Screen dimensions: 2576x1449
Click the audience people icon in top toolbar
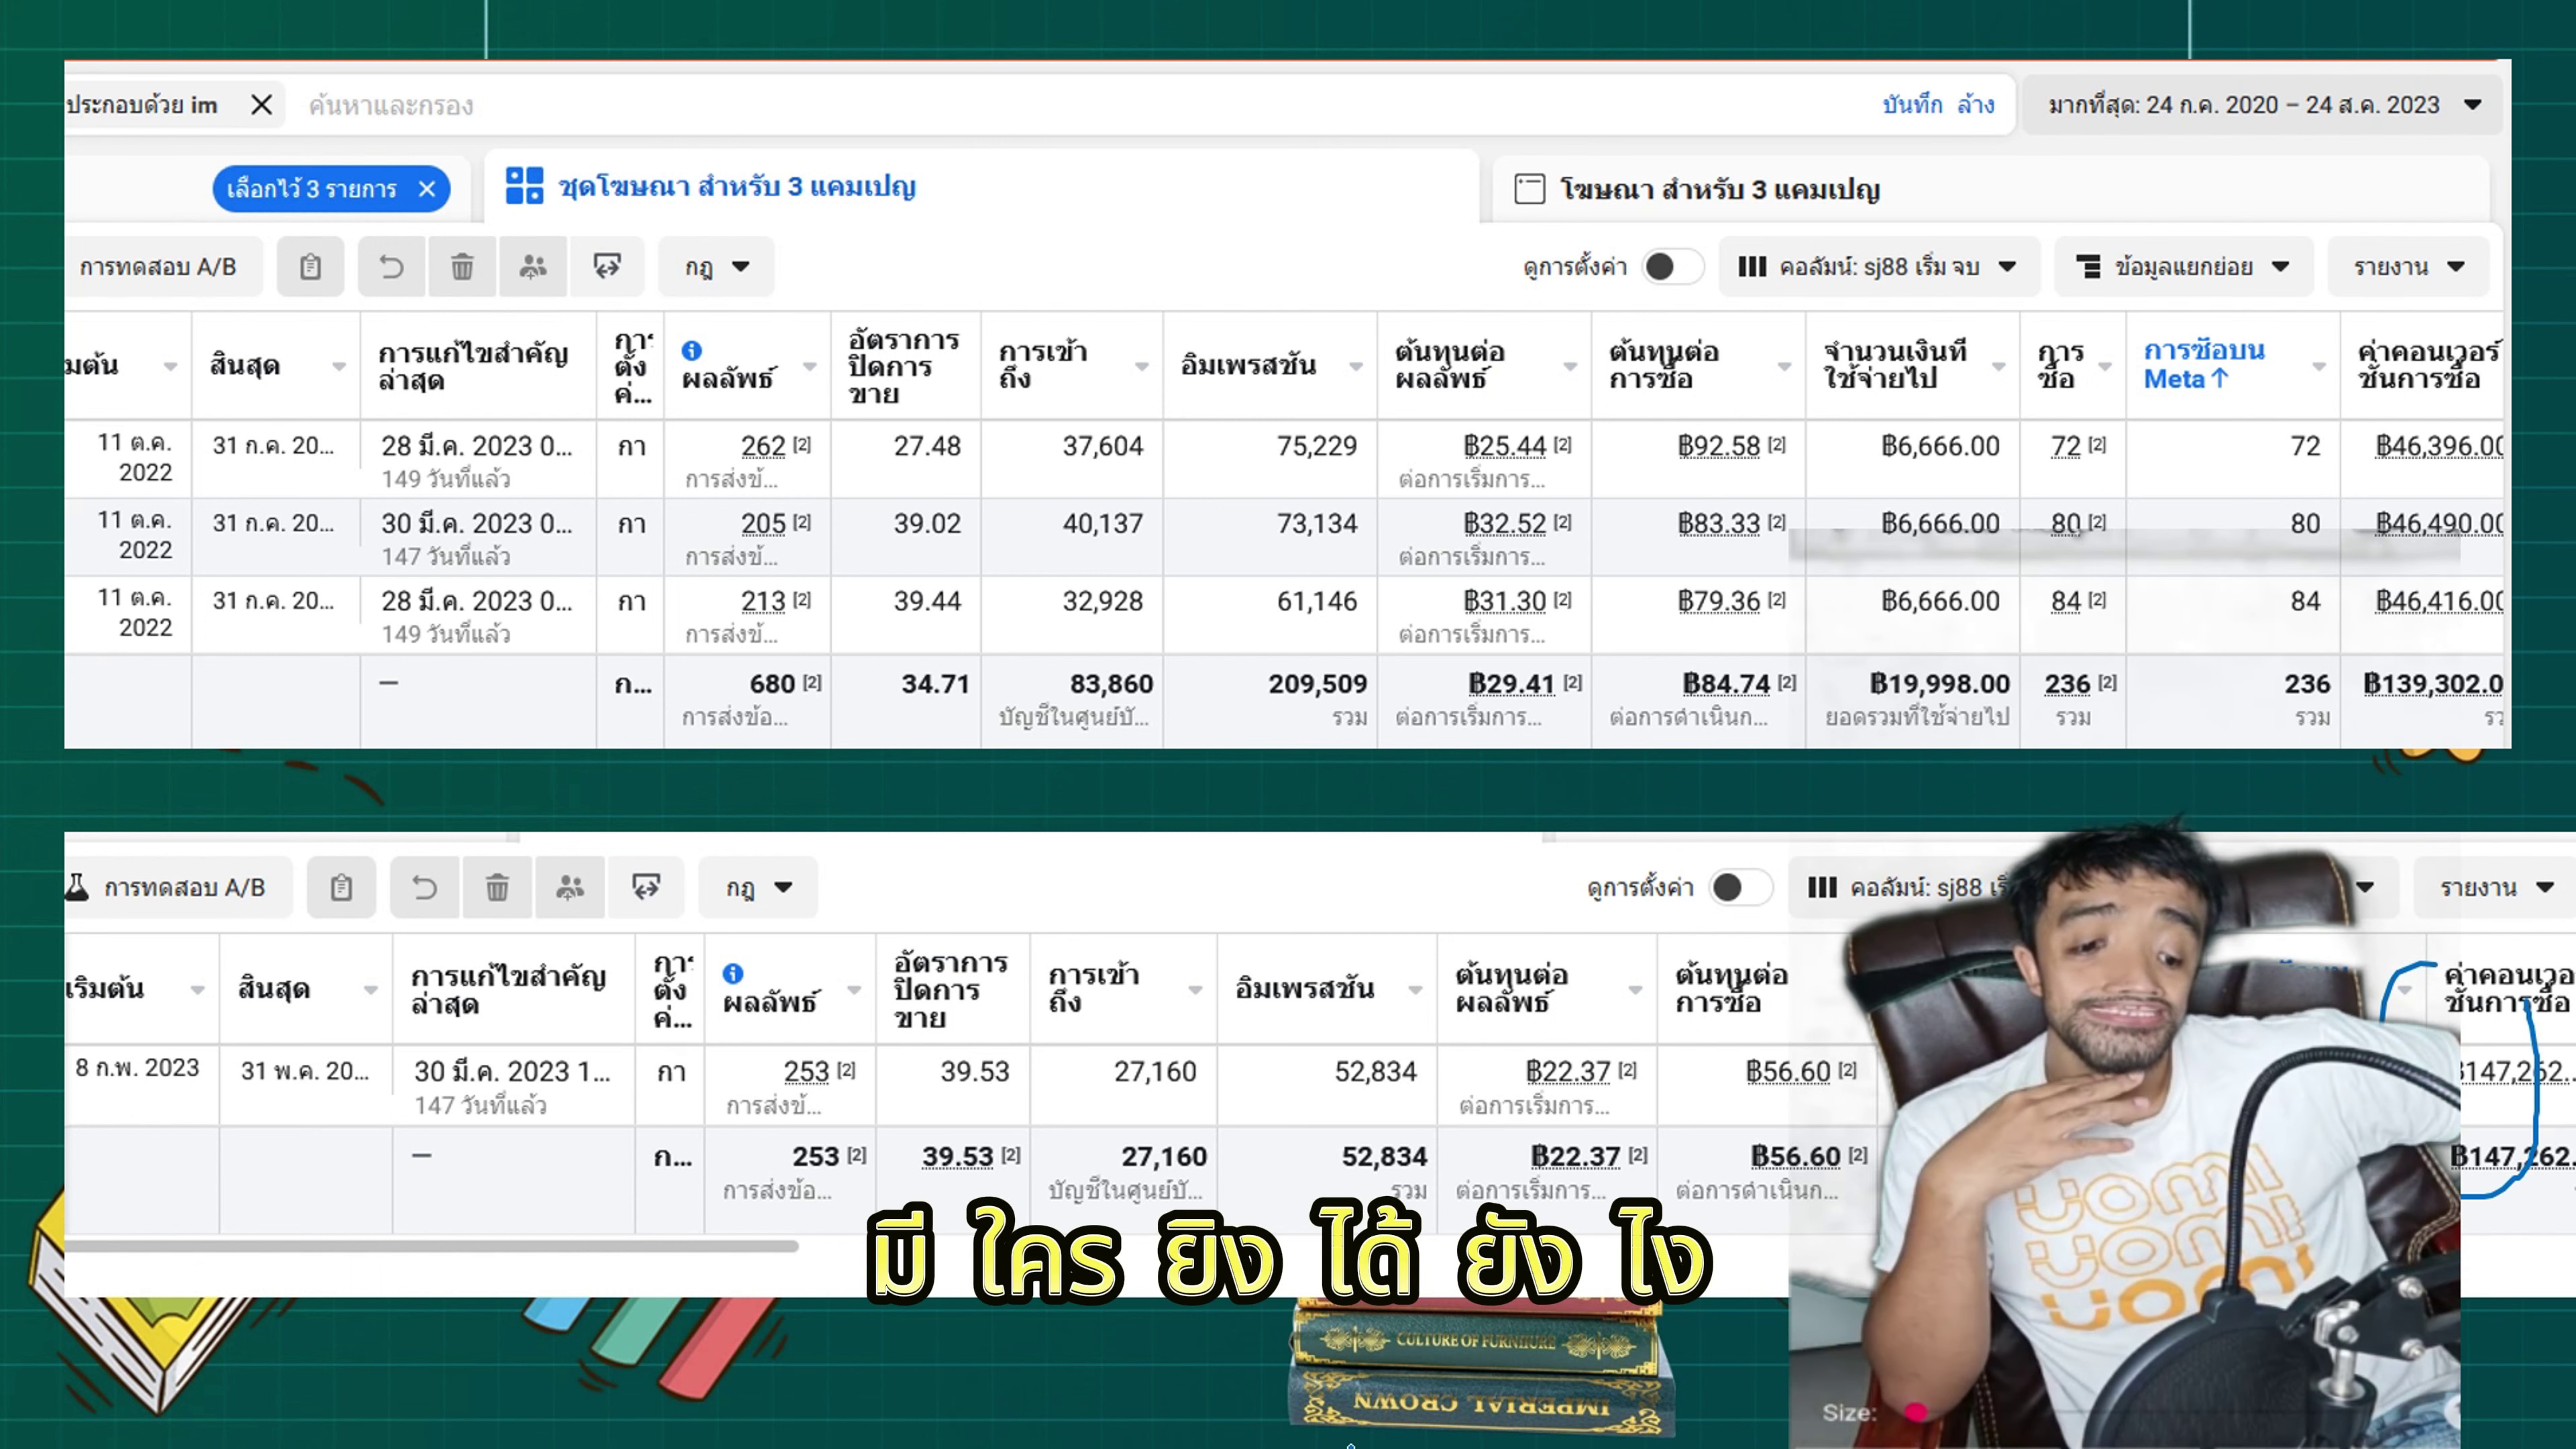pyautogui.click(x=533, y=267)
